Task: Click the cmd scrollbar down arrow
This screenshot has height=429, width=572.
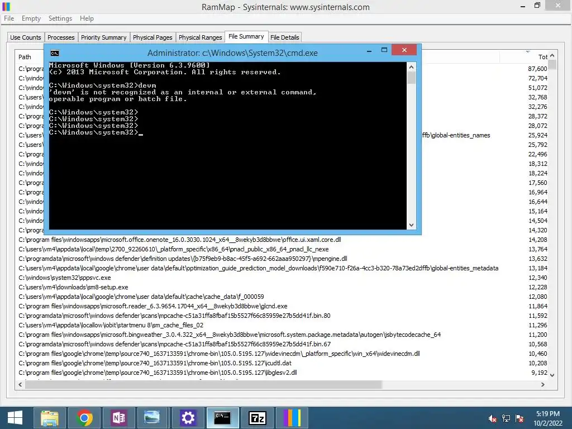Action: (x=411, y=225)
